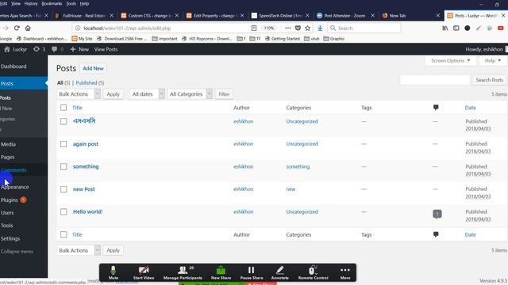The width and height of the screenshot is (508, 285).
Task: Expand Screen Options panel
Action: [x=450, y=60]
